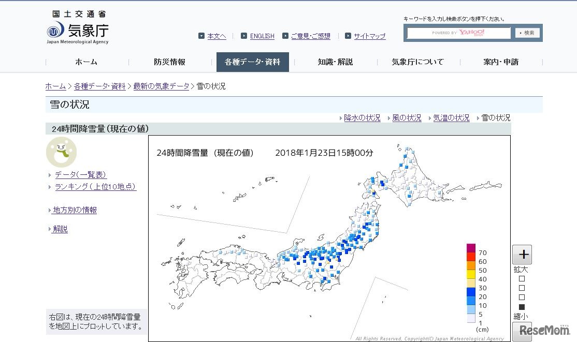
Task: Click the blue square icon beside サイトマップ
Action: [x=349, y=36]
